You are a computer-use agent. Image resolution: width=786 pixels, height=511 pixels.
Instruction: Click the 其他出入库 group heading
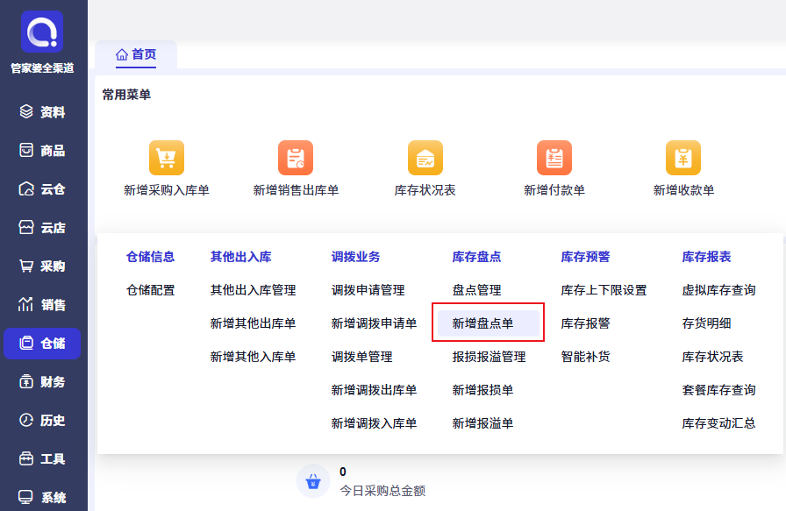click(x=240, y=257)
